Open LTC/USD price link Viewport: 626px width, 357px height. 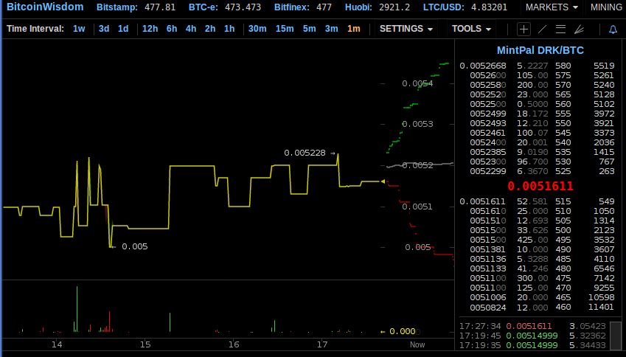click(465, 7)
